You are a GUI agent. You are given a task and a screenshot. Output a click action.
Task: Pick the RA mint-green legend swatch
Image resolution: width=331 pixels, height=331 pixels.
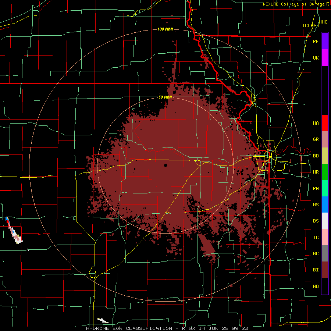coord(325,188)
